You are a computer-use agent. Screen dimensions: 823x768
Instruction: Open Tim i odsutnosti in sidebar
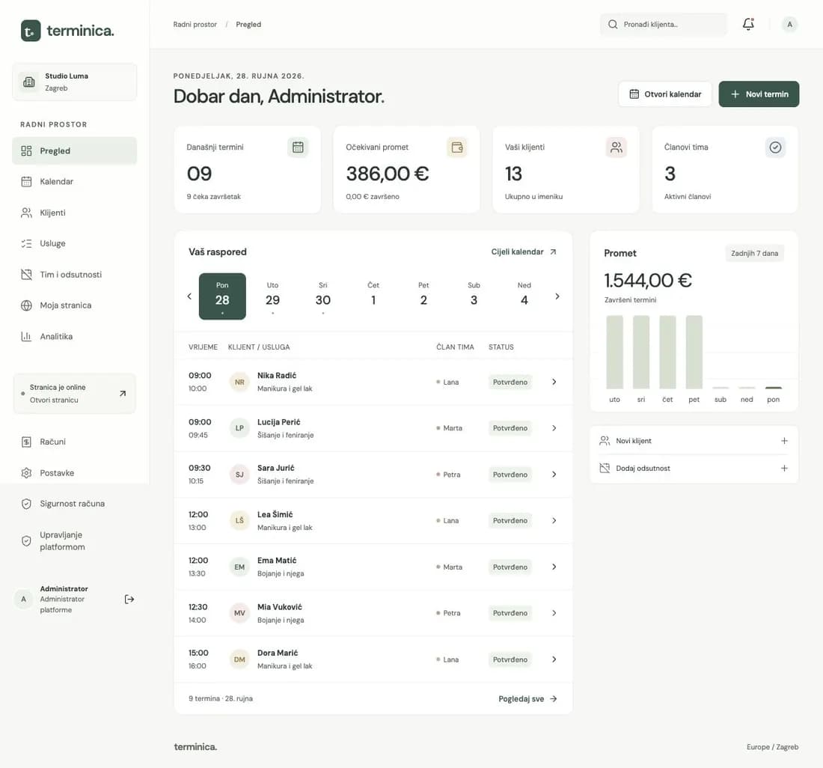tap(74, 275)
